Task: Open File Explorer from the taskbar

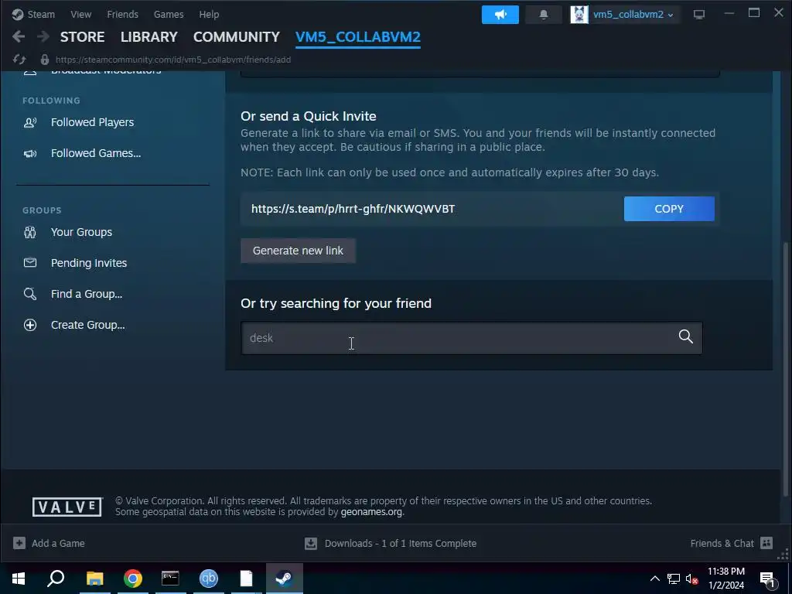Action: 94,579
